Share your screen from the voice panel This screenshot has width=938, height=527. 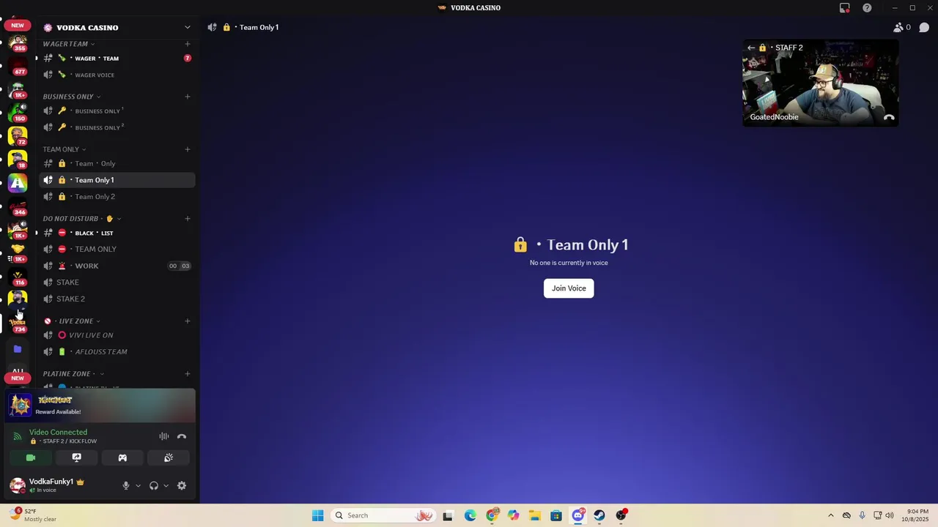(x=76, y=457)
